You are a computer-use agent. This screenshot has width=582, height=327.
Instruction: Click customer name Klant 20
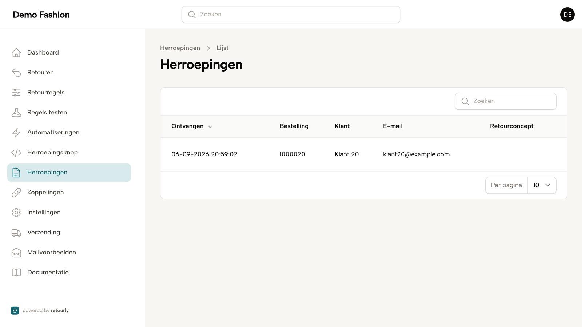[347, 154]
